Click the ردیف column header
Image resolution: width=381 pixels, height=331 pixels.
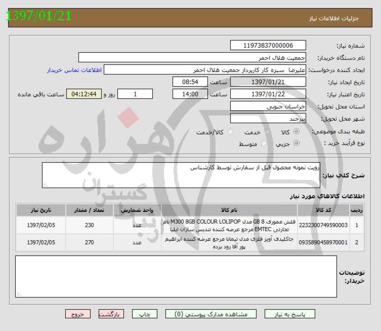coord(357,210)
